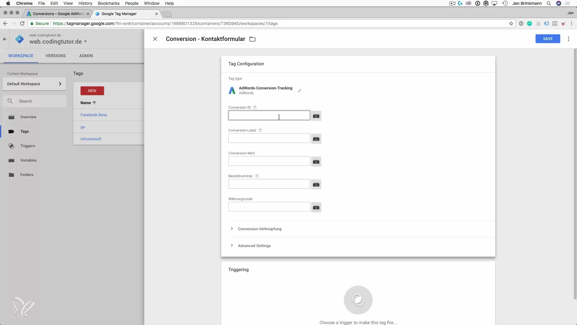Open ga tag
The width and height of the screenshot is (577, 325).
click(83, 127)
